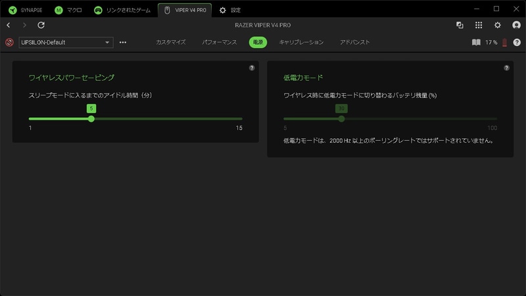Image resolution: width=526 pixels, height=296 pixels.
Task: Go to the アドバンスト section
Action: (354, 42)
